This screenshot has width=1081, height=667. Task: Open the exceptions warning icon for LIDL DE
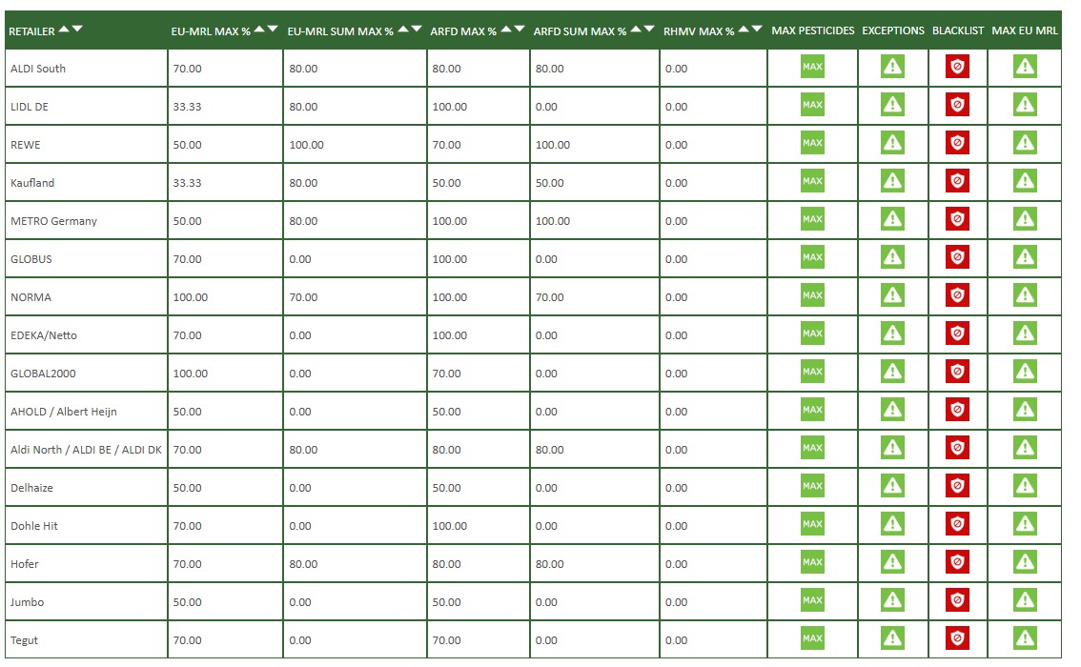click(x=892, y=105)
